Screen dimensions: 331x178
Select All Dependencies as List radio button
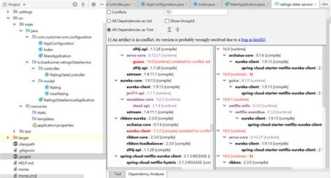[109, 21]
